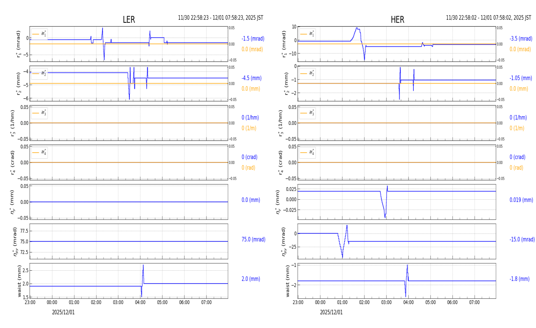Click the 2025/12/01 date under the LER plots
This screenshot has width=536, height=328.
click(63, 312)
